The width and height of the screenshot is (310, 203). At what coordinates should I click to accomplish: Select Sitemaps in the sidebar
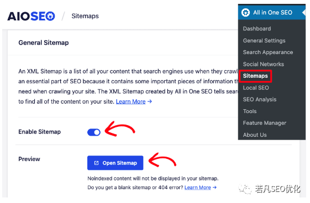coord(255,76)
